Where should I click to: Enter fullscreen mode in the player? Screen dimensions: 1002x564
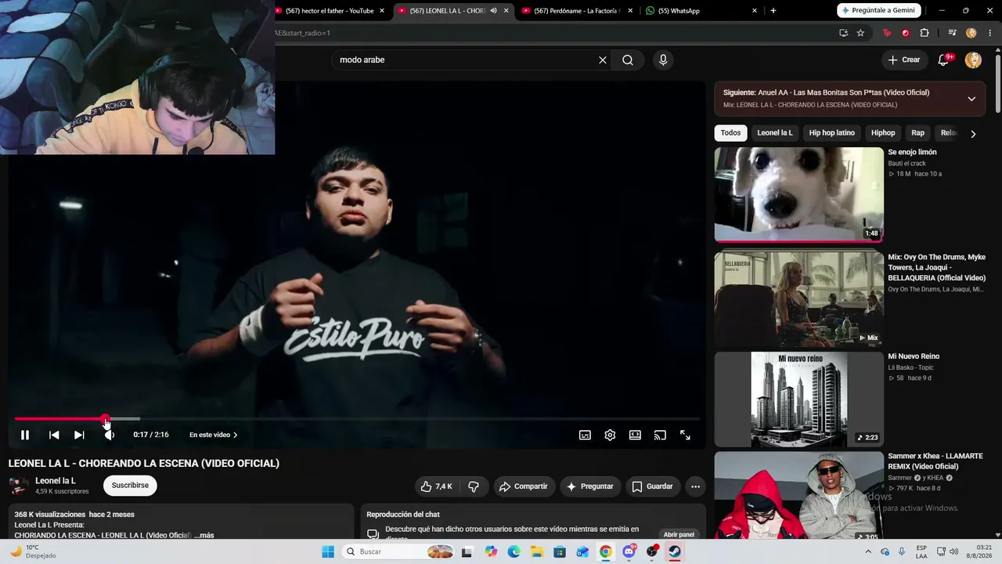685,435
